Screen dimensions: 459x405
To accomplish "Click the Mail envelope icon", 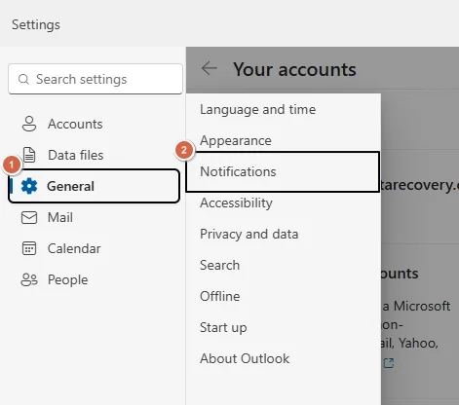I will tap(29, 217).
